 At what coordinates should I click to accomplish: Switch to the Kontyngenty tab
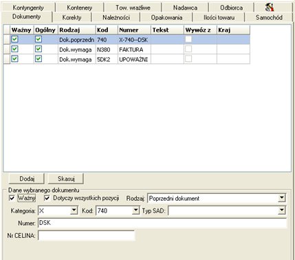coord(28,8)
